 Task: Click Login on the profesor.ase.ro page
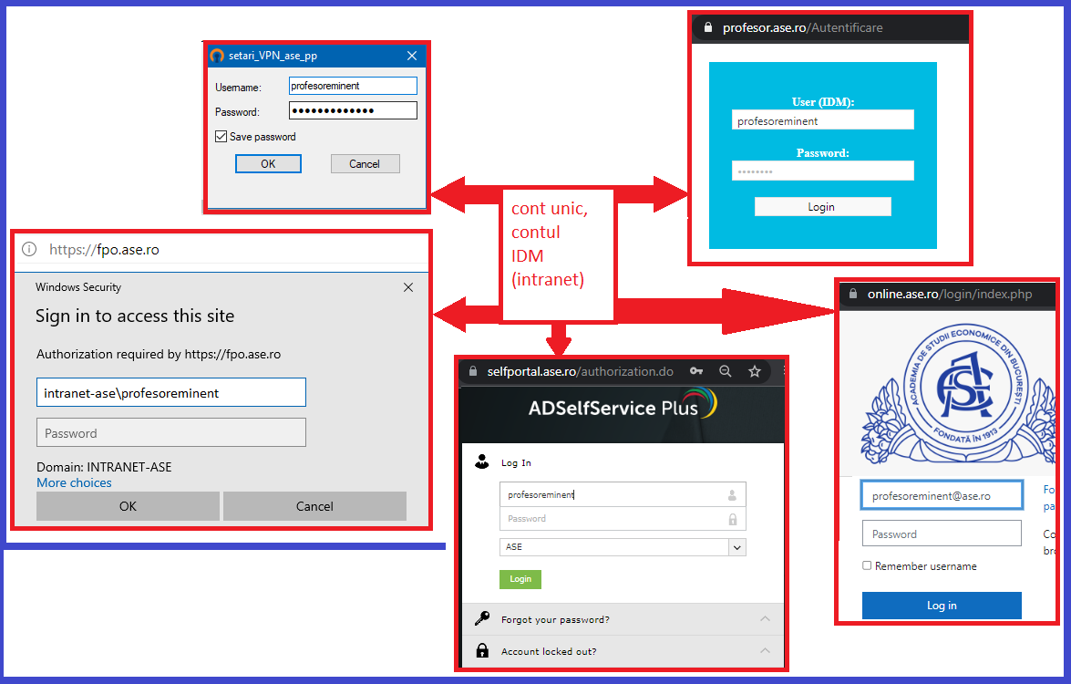[x=822, y=206]
